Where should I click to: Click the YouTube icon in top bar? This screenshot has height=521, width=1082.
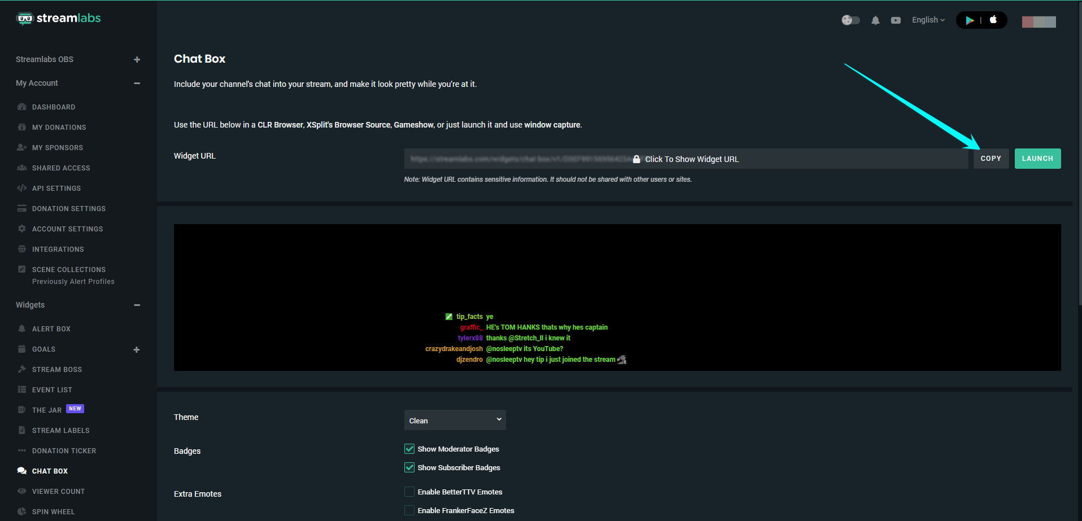(896, 20)
